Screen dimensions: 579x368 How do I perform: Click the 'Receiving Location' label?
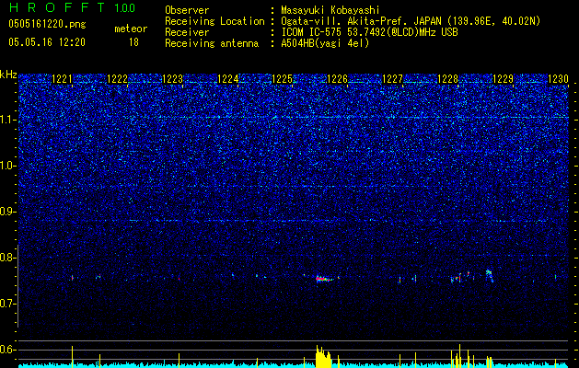[214, 22]
